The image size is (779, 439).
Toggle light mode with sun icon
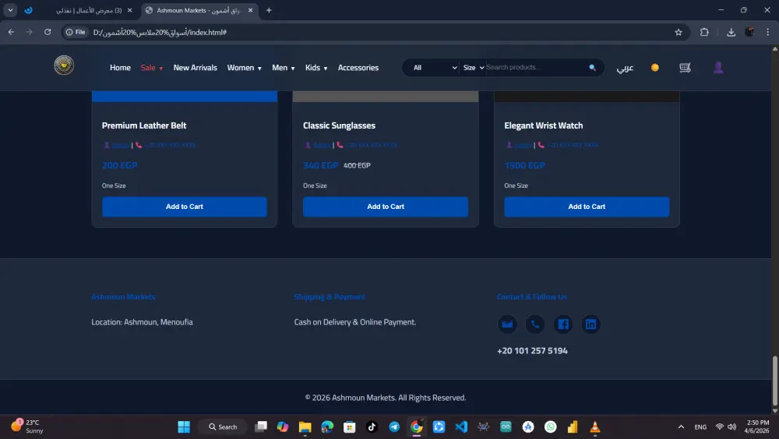pos(655,68)
